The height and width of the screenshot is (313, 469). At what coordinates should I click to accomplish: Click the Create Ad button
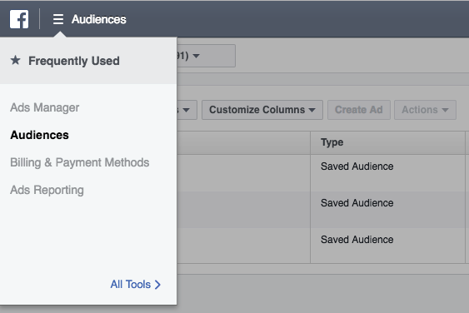(359, 110)
